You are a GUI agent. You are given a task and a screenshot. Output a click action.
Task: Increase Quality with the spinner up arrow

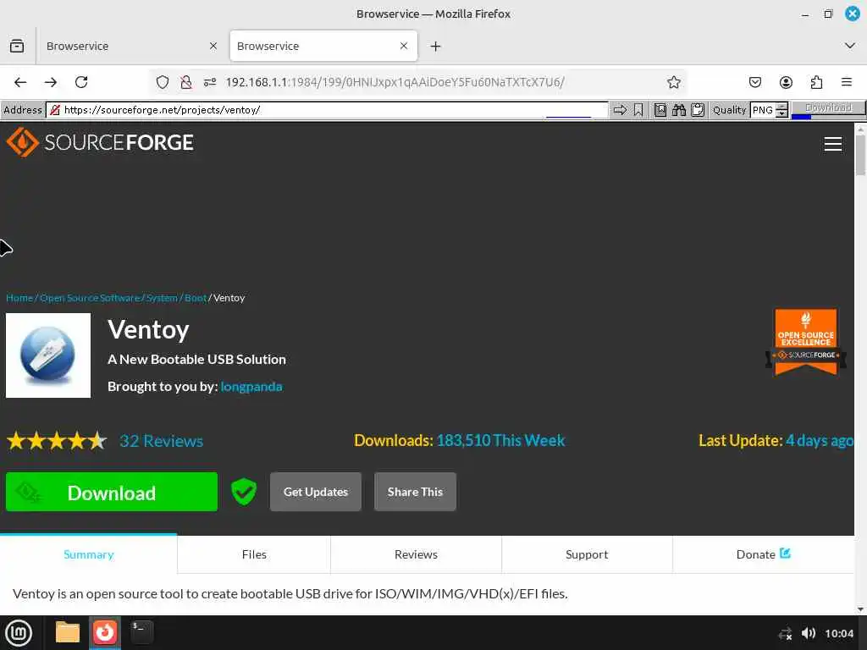pyautogui.click(x=781, y=107)
